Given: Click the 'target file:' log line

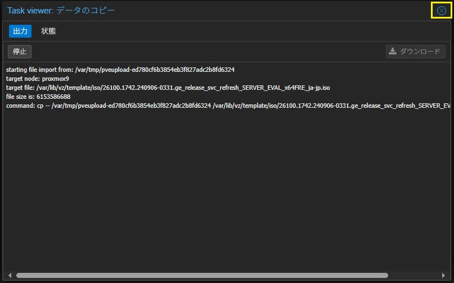Looking at the screenshot, I should pyautogui.click(x=168, y=88).
